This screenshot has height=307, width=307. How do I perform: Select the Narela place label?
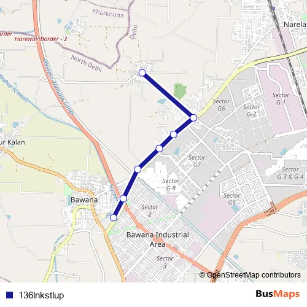295,25
